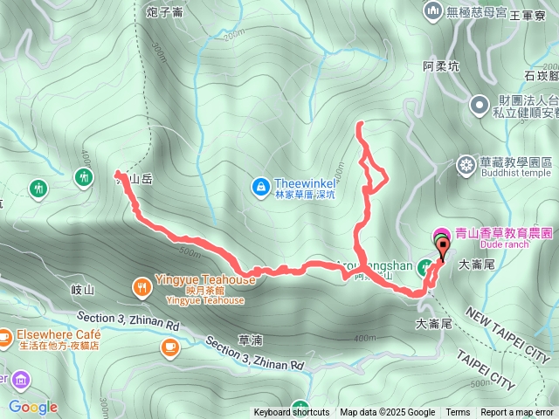Select the hiking marker beside Aroupangshan label
The height and width of the screenshot is (419, 559).
(x=424, y=266)
